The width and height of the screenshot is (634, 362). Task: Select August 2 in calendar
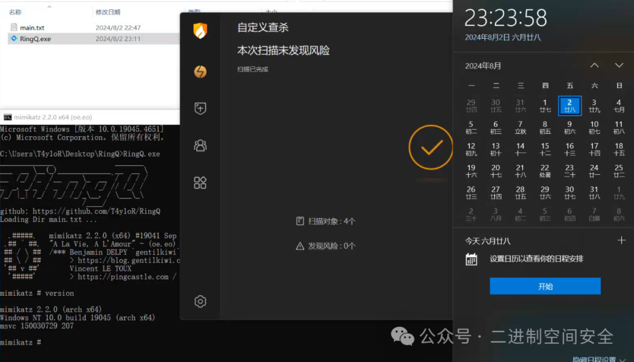[x=569, y=106]
